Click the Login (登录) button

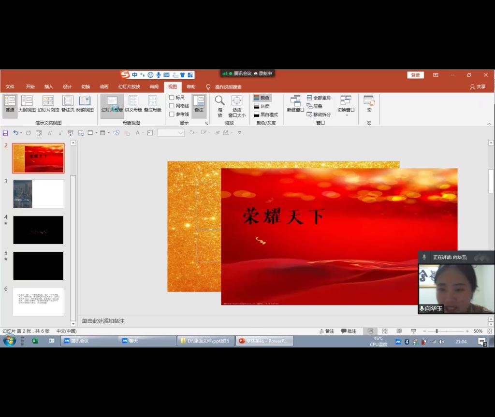tap(415, 75)
